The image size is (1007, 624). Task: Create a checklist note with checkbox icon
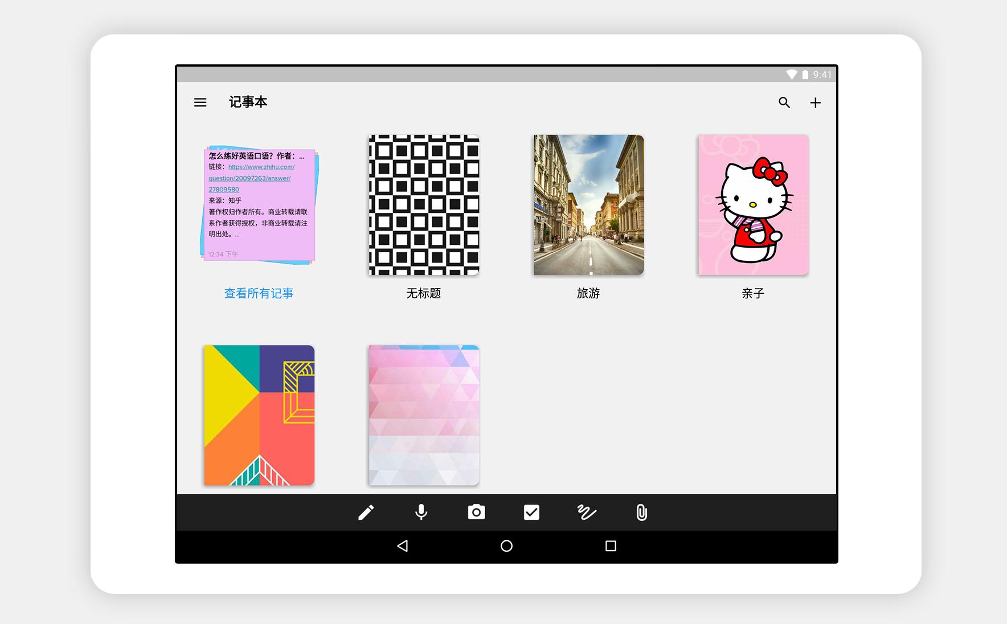point(531,512)
